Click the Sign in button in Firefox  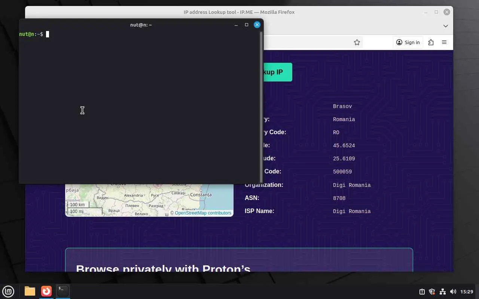coord(408,42)
